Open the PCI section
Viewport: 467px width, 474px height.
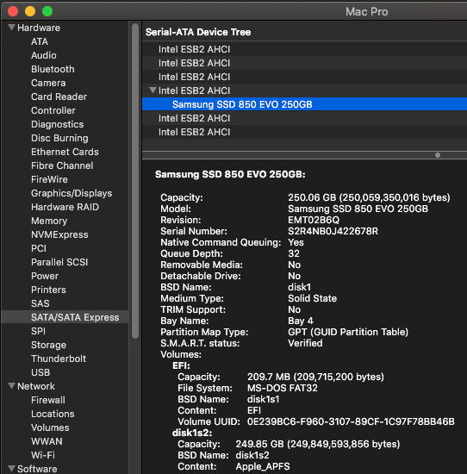pyautogui.click(x=39, y=248)
